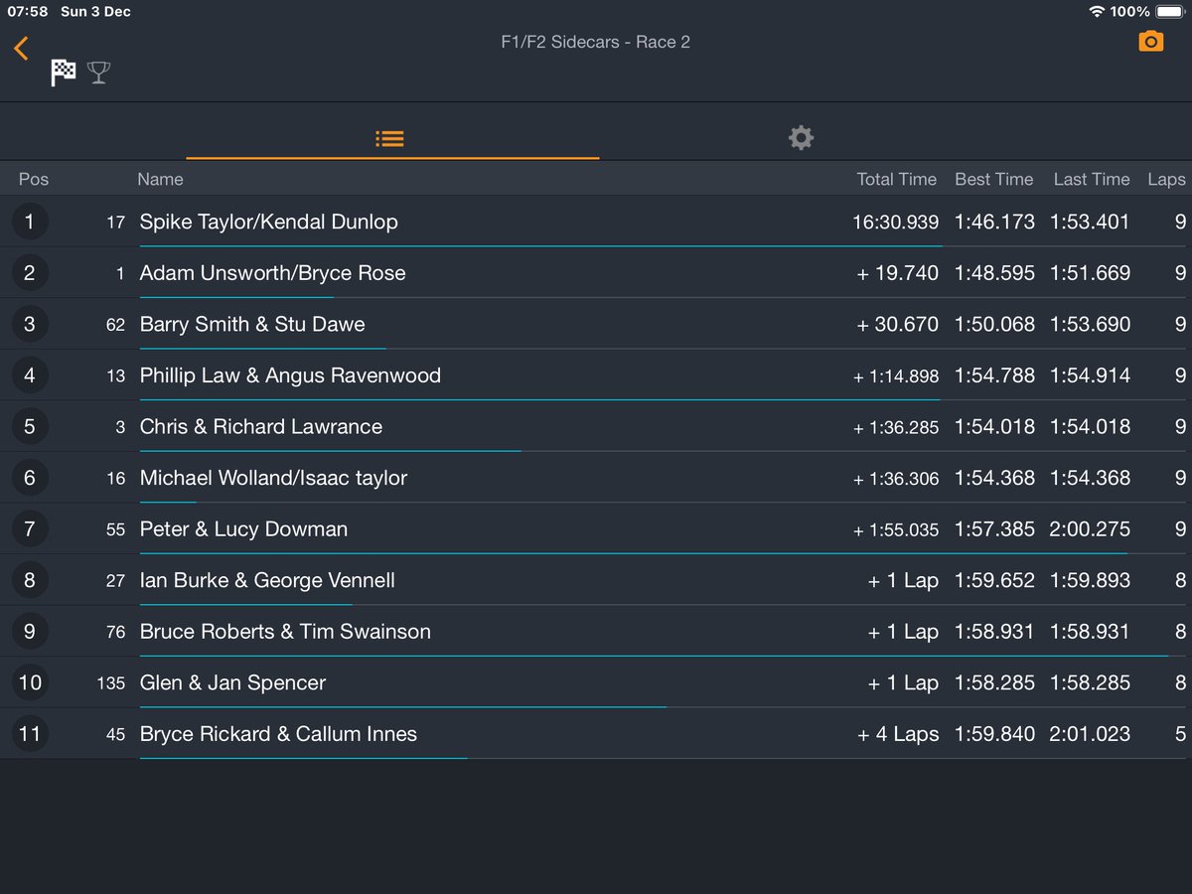The height and width of the screenshot is (894, 1192).
Task: Sort by Laps column header
Action: point(1166,180)
